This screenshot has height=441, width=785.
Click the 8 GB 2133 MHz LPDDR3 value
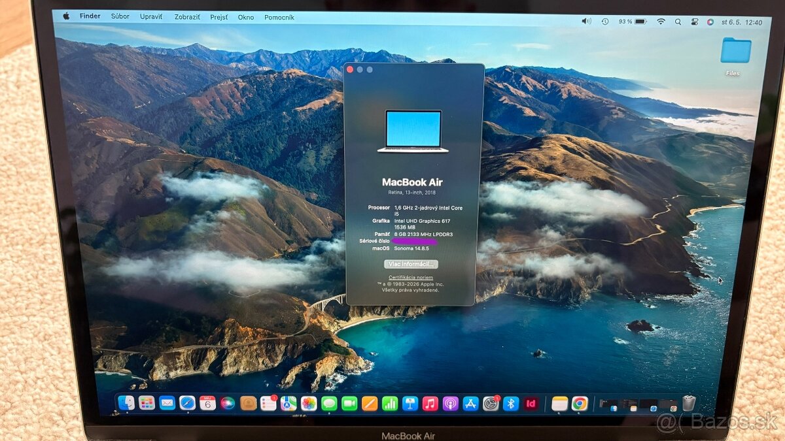[x=423, y=234]
